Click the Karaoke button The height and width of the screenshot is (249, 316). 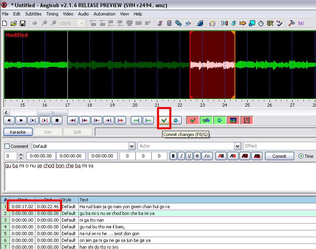pyautogui.click(x=18, y=132)
